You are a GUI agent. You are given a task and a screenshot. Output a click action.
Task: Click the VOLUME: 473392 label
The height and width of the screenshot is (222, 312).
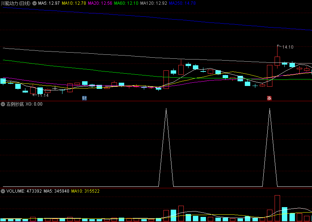point(24,191)
